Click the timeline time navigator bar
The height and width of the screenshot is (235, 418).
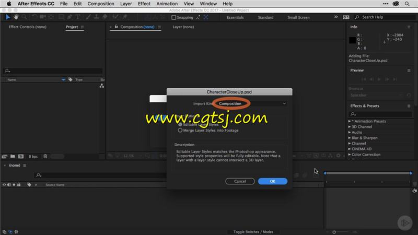coord(368,173)
